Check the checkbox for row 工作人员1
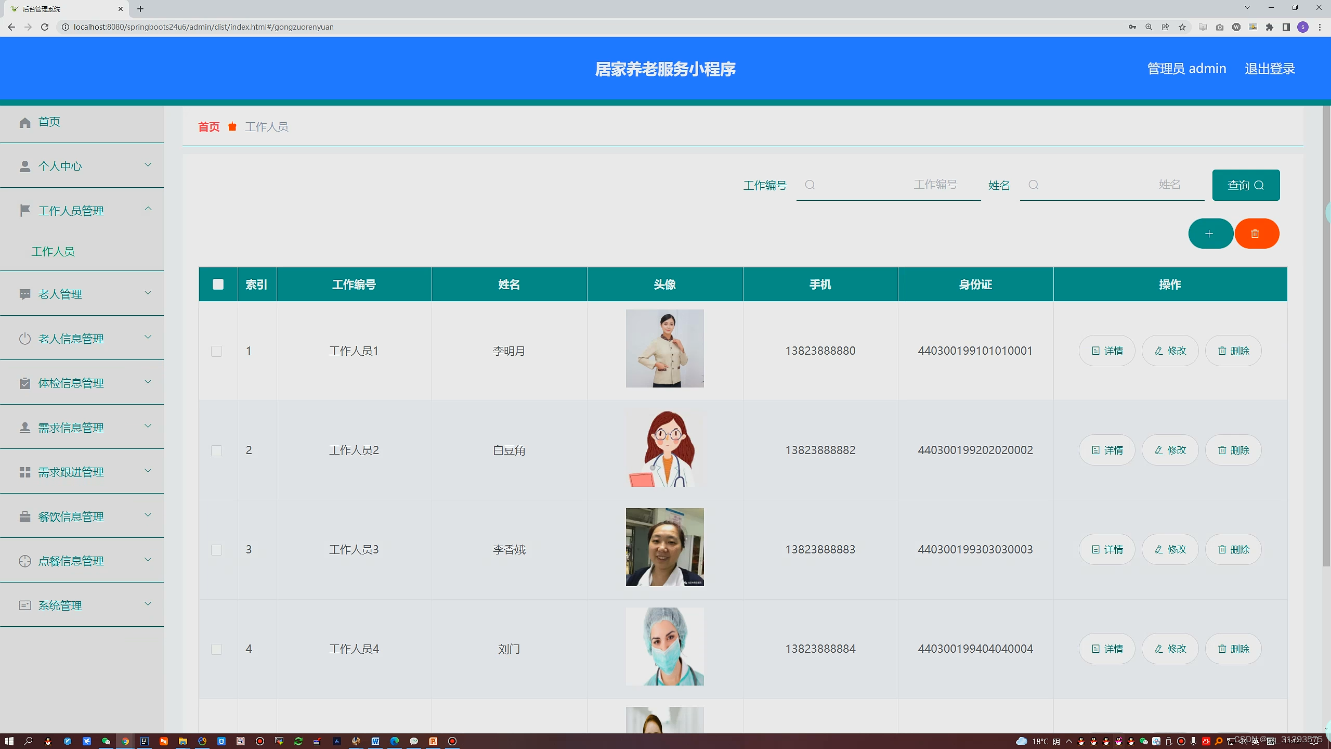The height and width of the screenshot is (749, 1331). (x=216, y=351)
